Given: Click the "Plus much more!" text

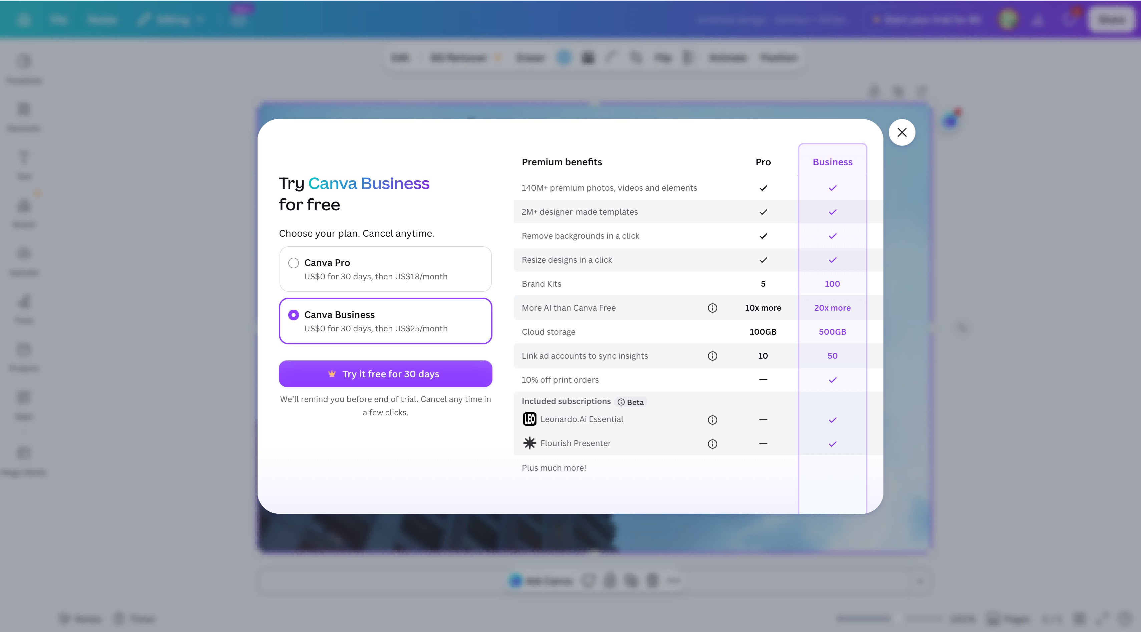Looking at the screenshot, I should point(554,468).
